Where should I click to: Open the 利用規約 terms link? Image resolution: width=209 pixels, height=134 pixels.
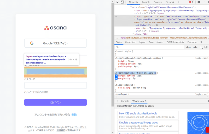click(61, 130)
